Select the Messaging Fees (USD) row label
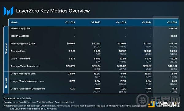The image size is (184, 111). coord(23,44)
